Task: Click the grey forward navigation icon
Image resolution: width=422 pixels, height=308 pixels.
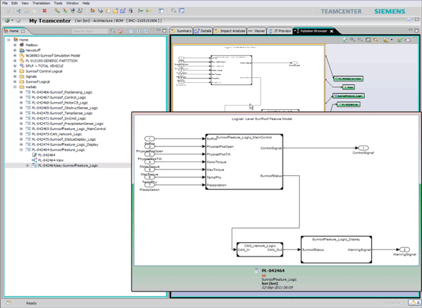Action: pyautogui.click(x=18, y=21)
